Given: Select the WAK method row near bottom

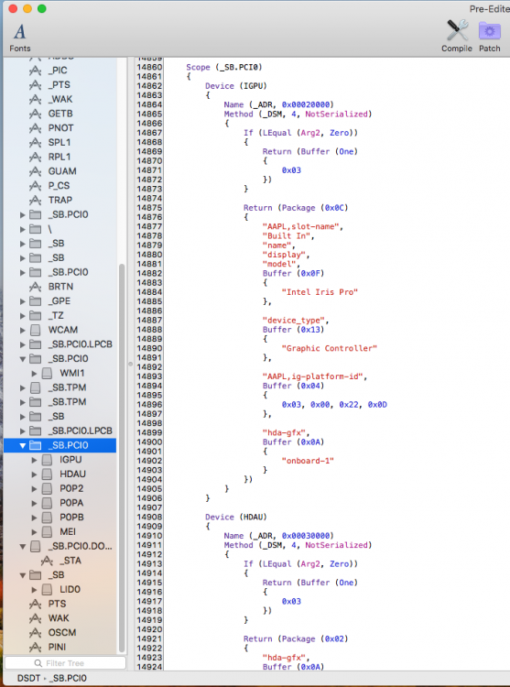Looking at the screenshot, I should click(59, 618).
